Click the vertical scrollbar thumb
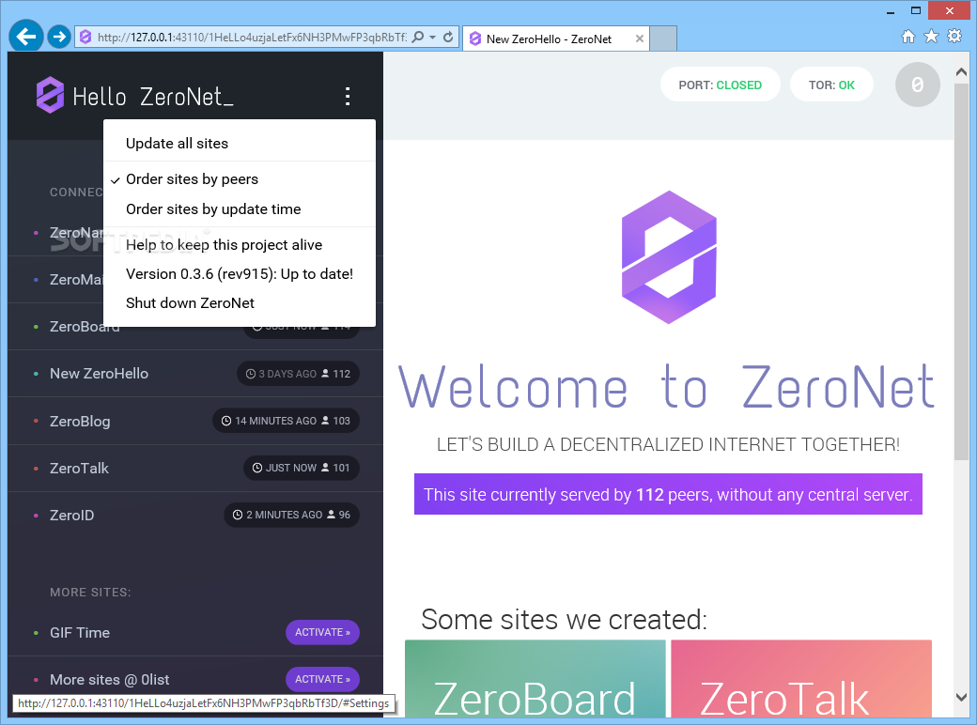This screenshot has height=725, width=977. pos(961,271)
